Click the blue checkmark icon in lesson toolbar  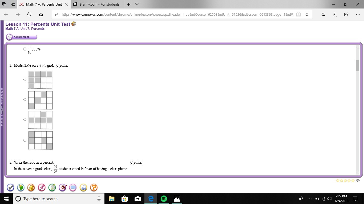[10, 188]
